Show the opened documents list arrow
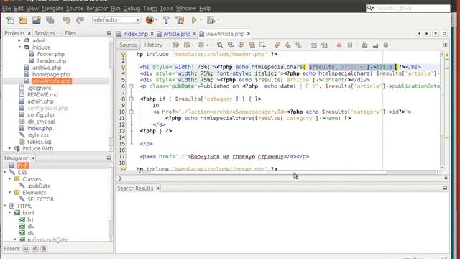The image size is (460, 259). click(436, 34)
